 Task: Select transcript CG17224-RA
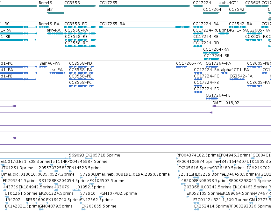(198, 27)
